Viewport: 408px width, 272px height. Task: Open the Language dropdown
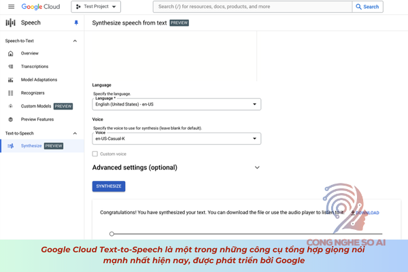coord(176,104)
